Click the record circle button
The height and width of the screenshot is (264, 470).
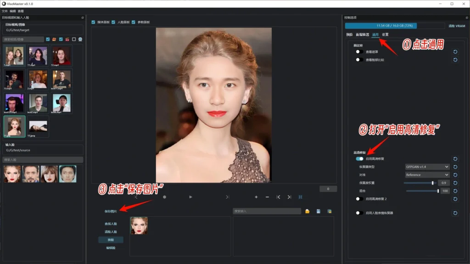coord(164,197)
